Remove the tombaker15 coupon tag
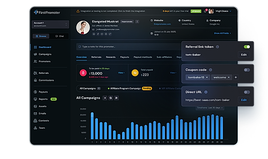Viewport: 268px width, 159px height. point(207,77)
